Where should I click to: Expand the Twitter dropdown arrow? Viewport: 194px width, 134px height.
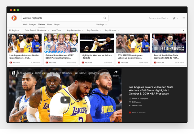tap(177, 18)
